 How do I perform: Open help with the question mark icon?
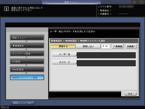141,2
